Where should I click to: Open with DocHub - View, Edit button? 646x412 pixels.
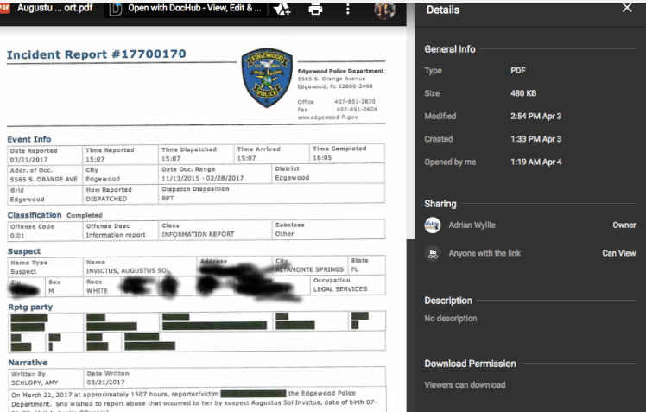pyautogui.click(x=194, y=9)
